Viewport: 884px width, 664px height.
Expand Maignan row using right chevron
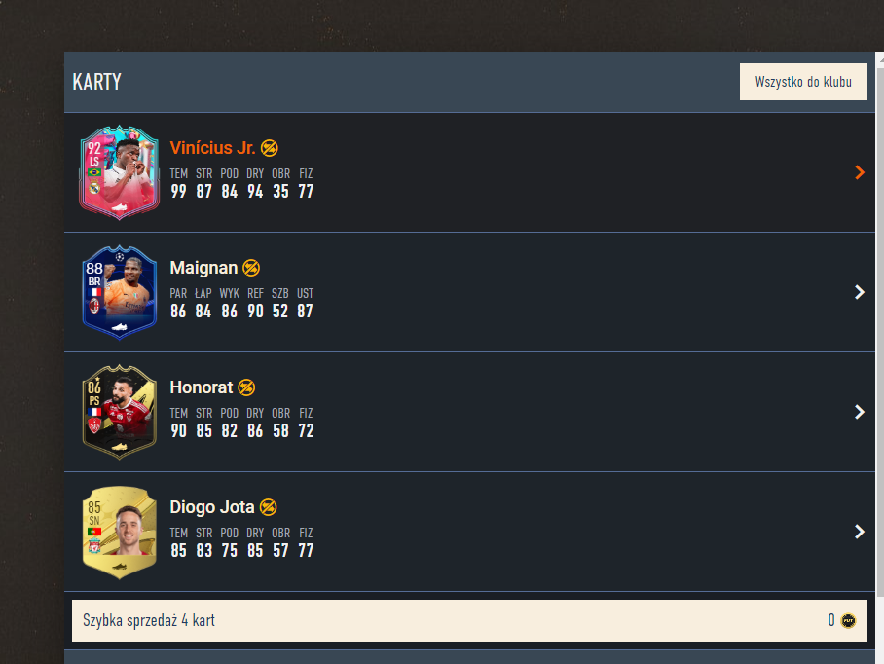(860, 292)
